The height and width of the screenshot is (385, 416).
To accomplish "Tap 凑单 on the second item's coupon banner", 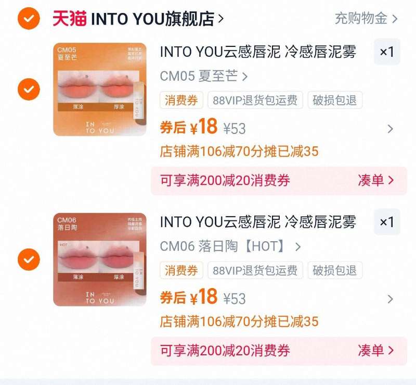I will (x=375, y=351).
